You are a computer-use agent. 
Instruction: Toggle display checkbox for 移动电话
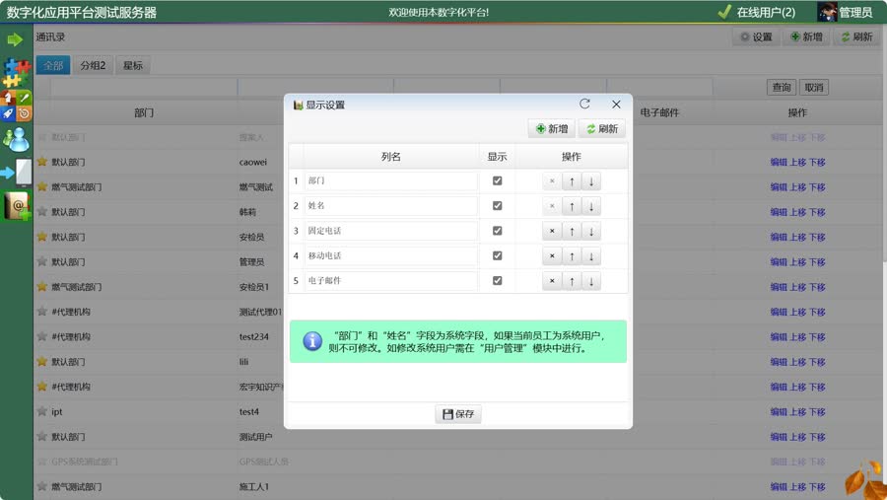pyautogui.click(x=497, y=255)
